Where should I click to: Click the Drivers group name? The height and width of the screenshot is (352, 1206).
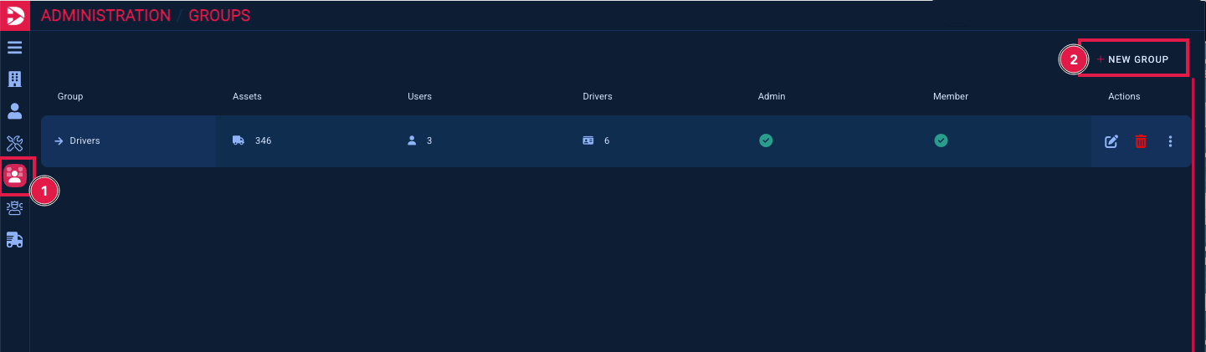tap(85, 141)
